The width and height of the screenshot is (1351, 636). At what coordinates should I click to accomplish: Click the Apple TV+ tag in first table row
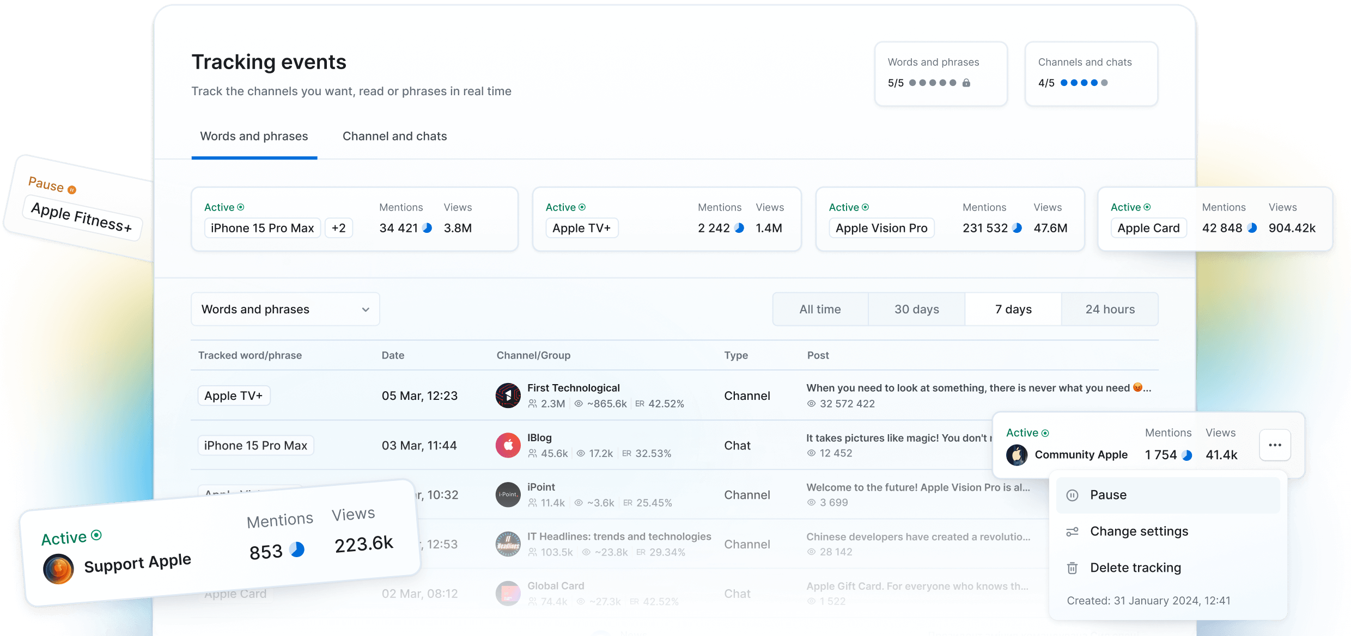coord(233,396)
